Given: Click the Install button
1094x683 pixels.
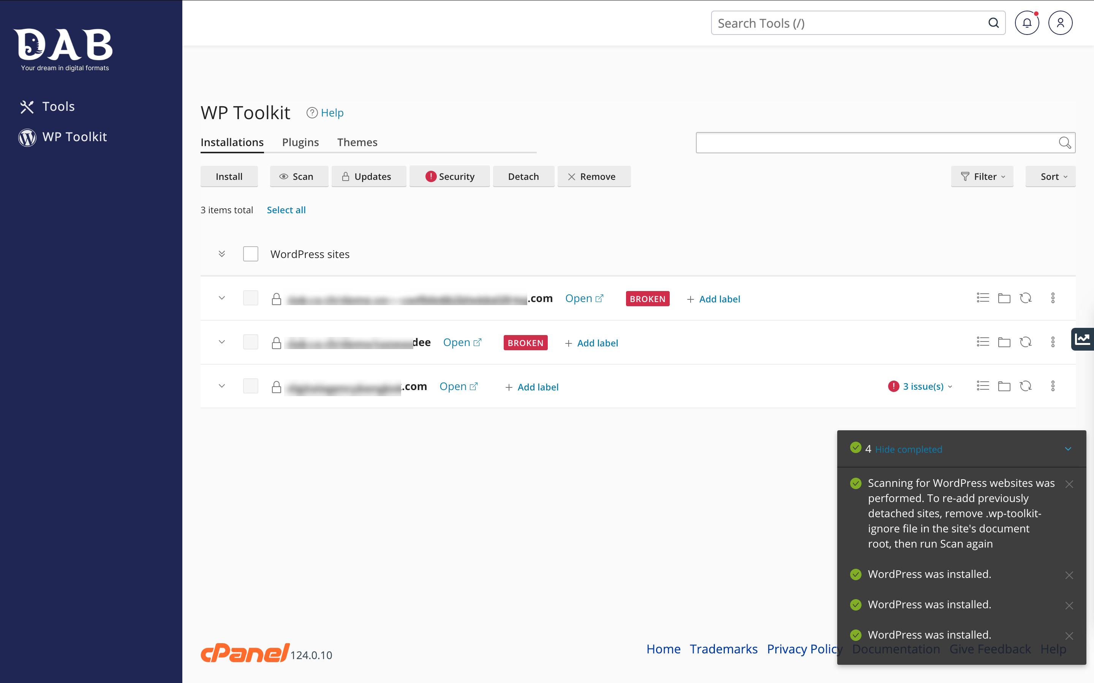Looking at the screenshot, I should tap(229, 175).
